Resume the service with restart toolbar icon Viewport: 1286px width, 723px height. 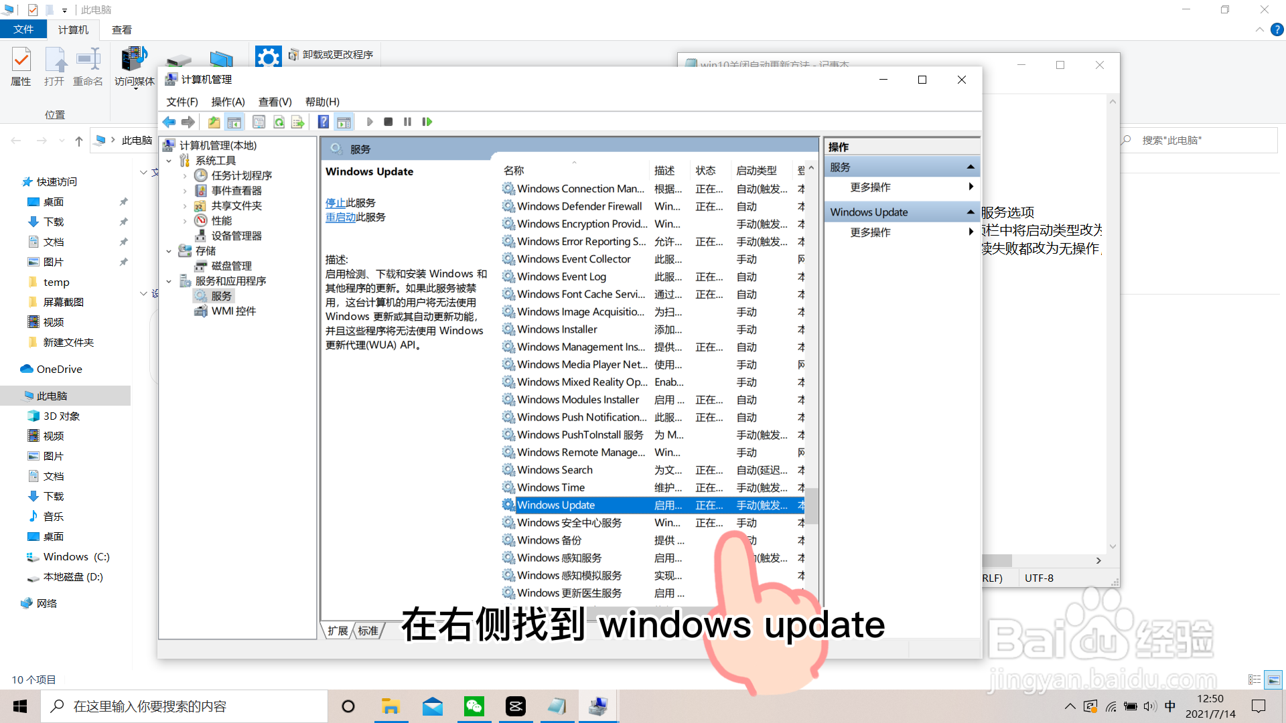(x=427, y=121)
